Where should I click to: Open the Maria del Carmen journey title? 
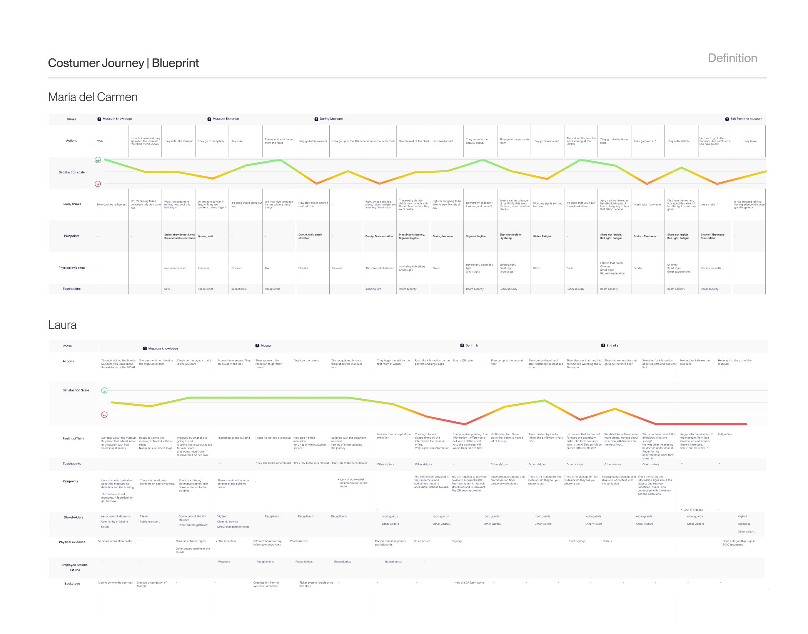click(x=93, y=97)
